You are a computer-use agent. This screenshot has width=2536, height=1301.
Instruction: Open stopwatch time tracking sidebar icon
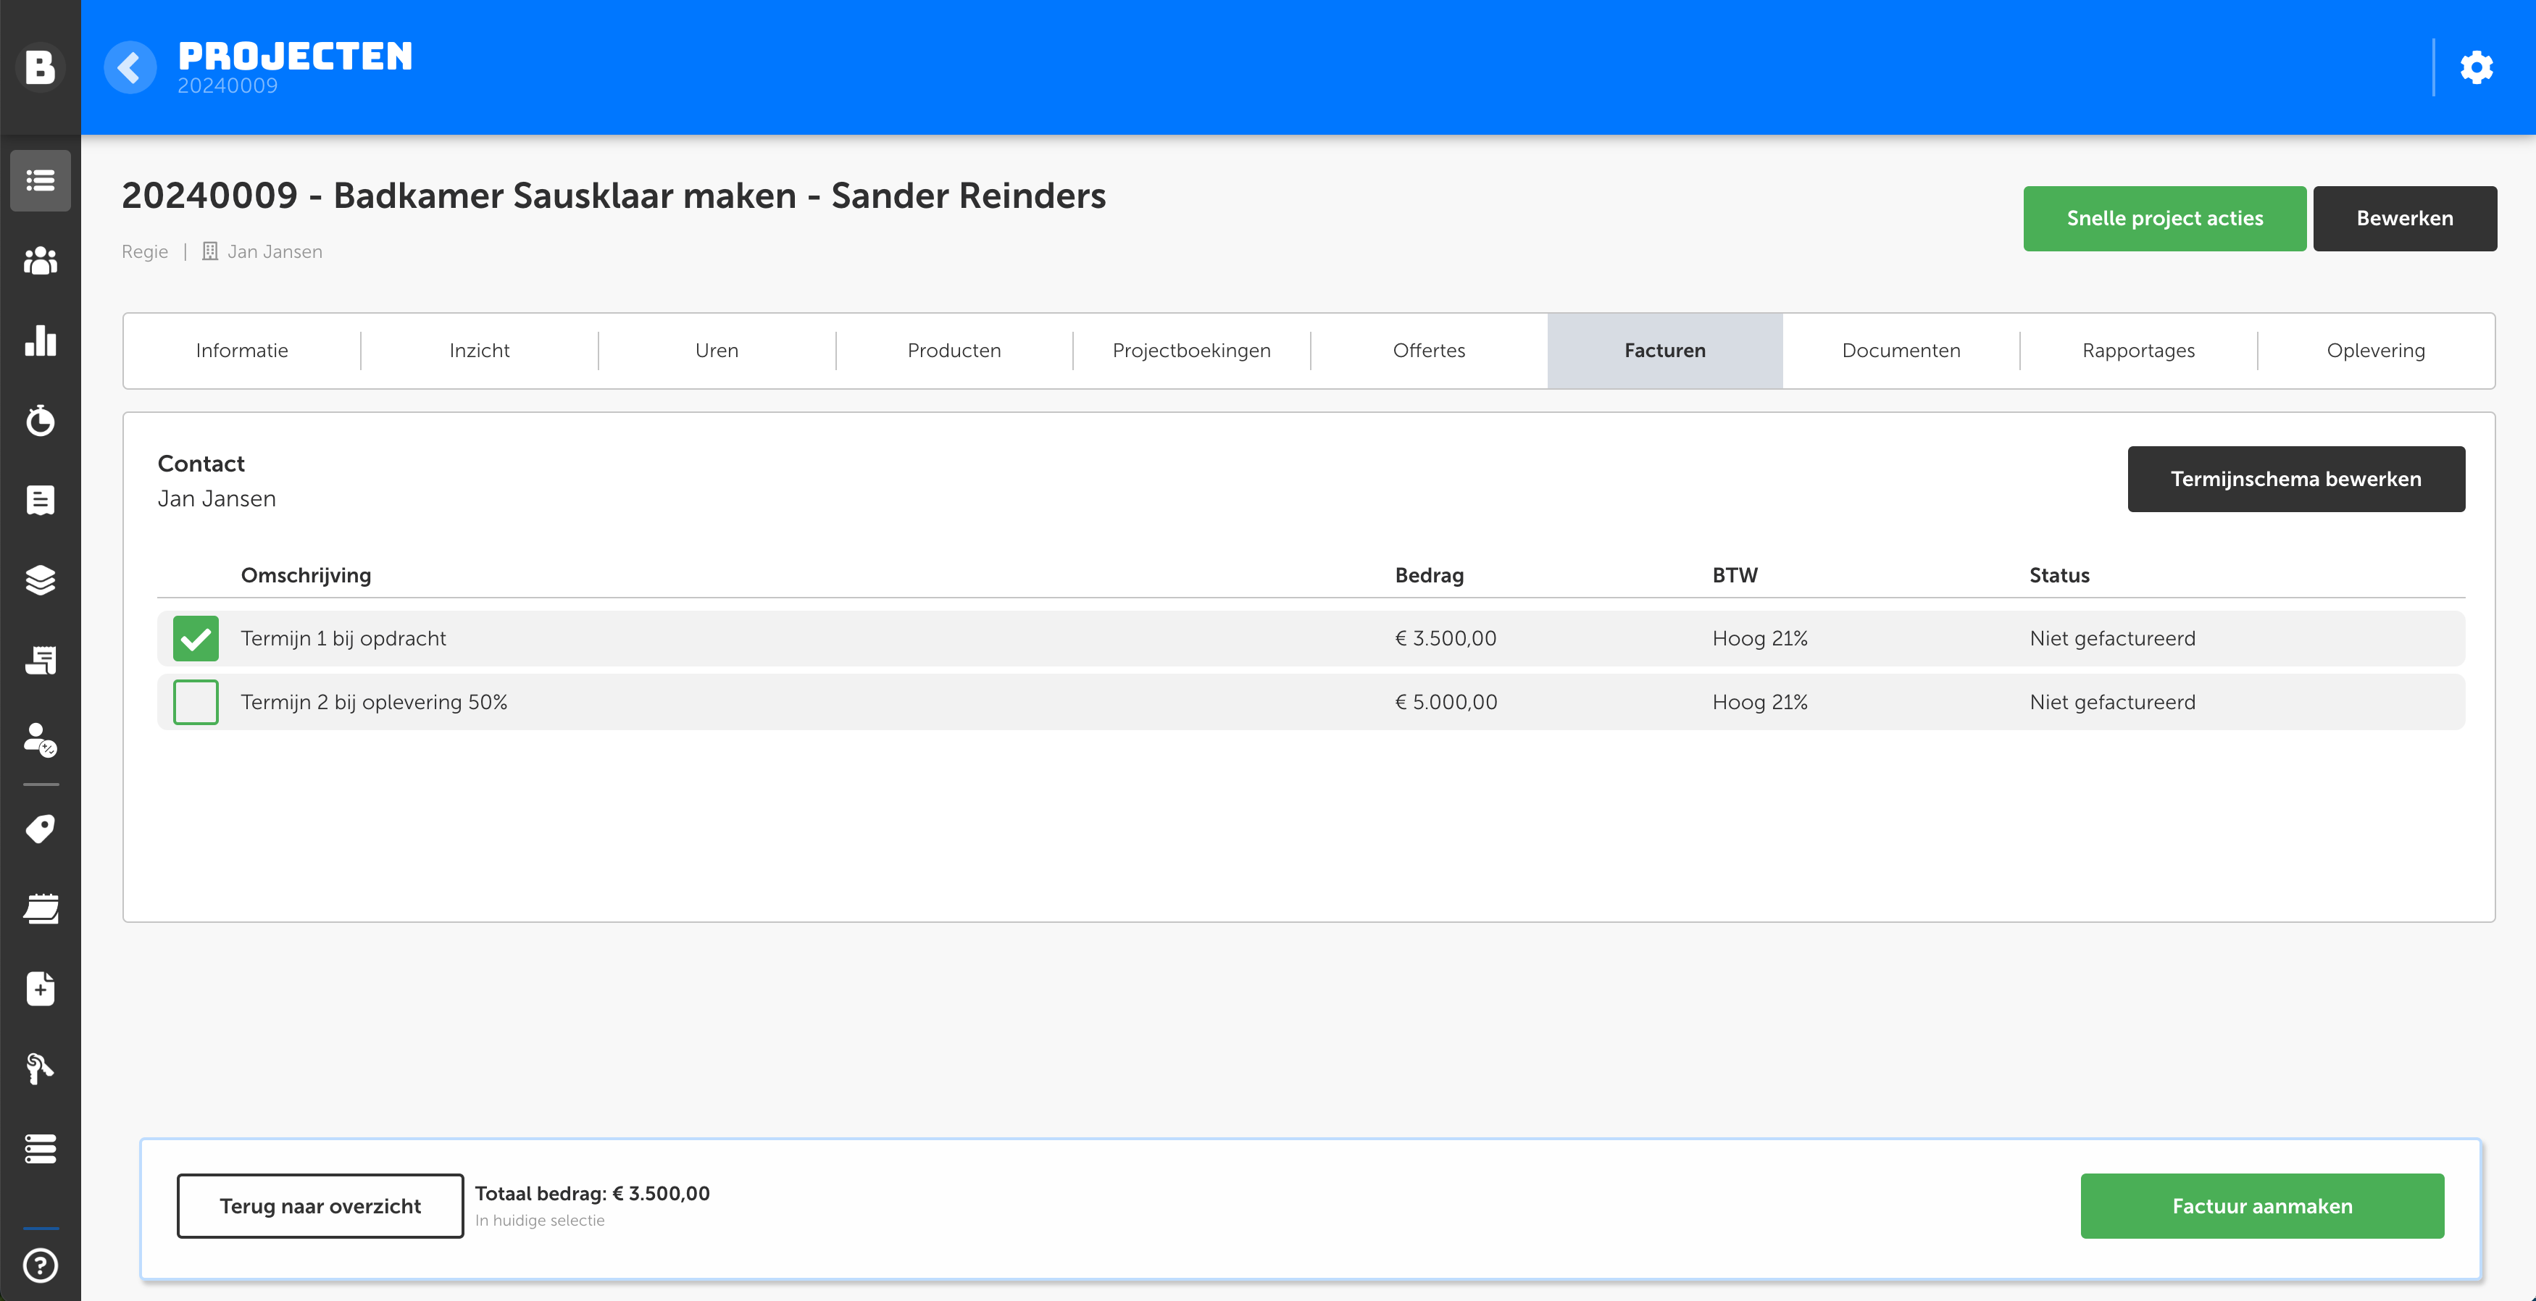pyautogui.click(x=41, y=420)
